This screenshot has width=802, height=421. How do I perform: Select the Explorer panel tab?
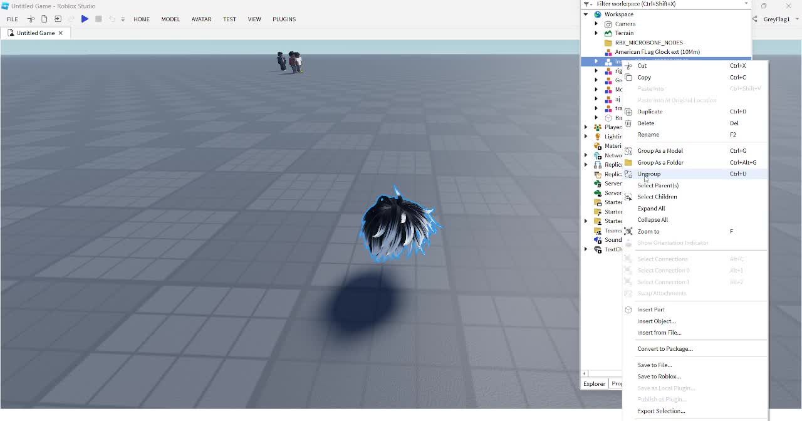click(595, 383)
